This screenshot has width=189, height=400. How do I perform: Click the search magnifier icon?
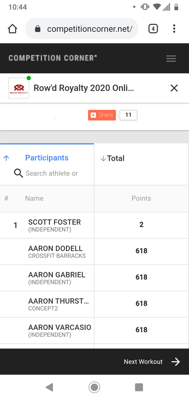18,173
